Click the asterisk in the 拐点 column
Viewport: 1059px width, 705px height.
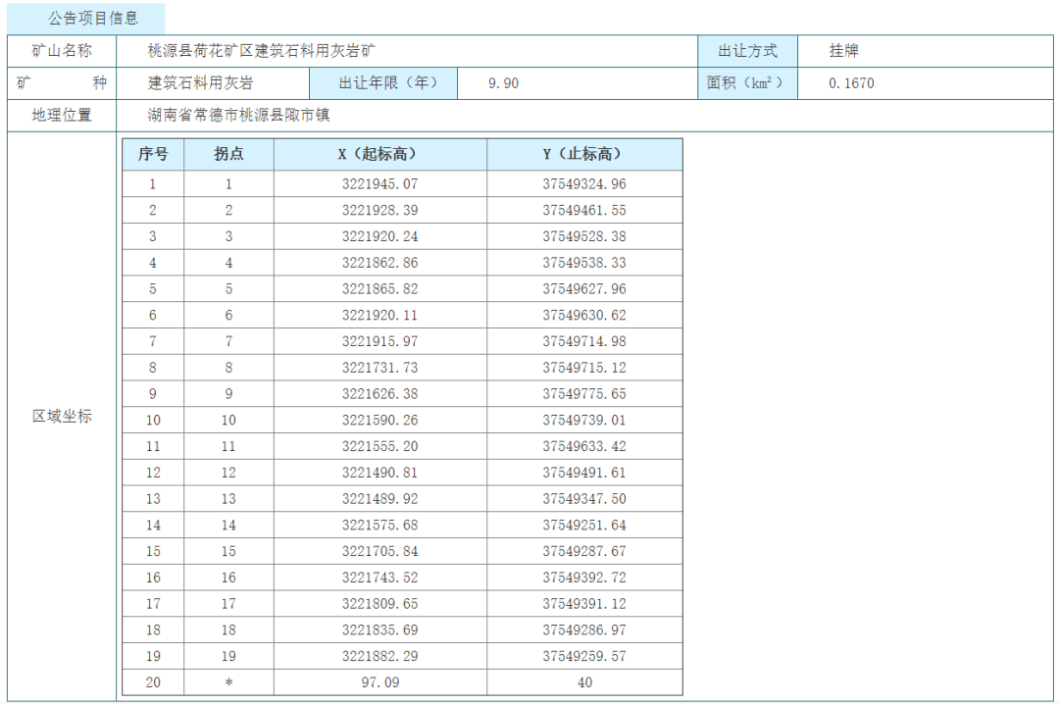[x=228, y=682]
